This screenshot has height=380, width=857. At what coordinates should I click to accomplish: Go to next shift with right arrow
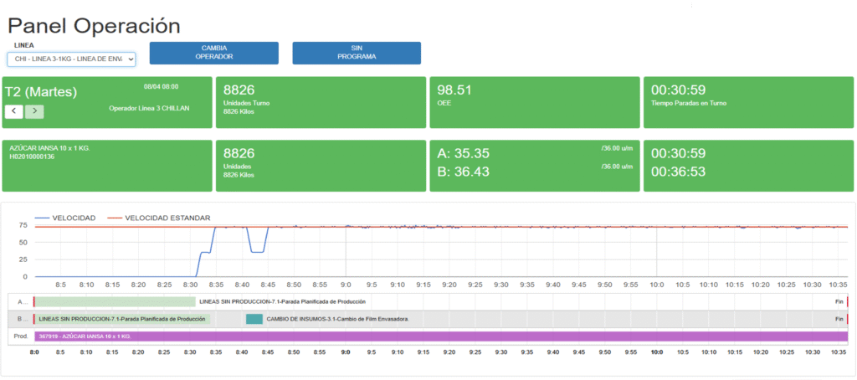[34, 111]
